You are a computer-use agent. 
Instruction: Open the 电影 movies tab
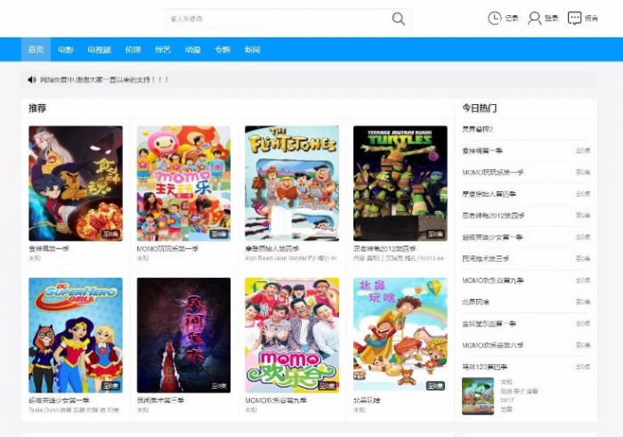pyautogui.click(x=66, y=50)
